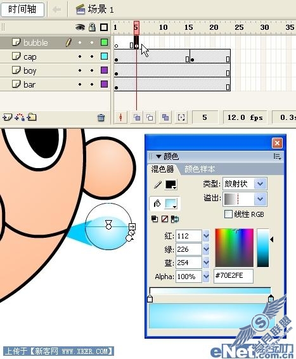Switch to the 颜色样本 tab
Image resolution: width=296 pixels, height=359 pixels.
pyautogui.click(x=200, y=169)
